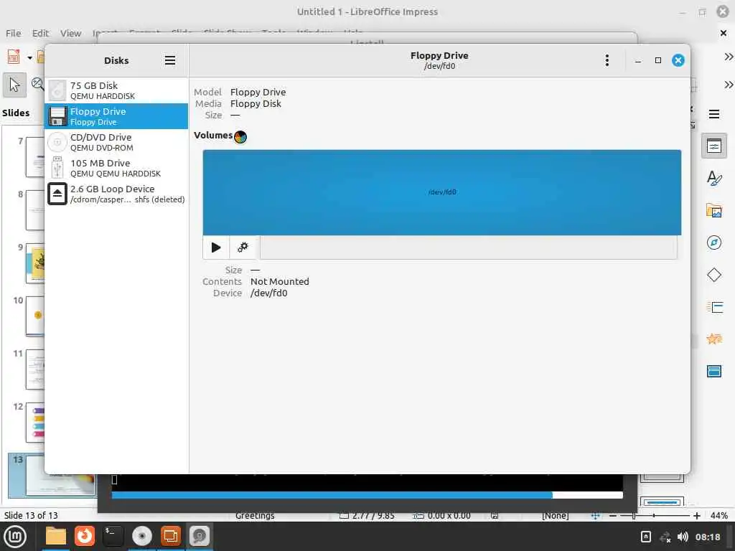Open the network icon in system tray
Screen dimensions: 735x551
point(665,537)
